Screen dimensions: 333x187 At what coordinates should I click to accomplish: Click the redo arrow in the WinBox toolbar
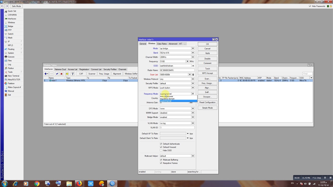(7, 6)
